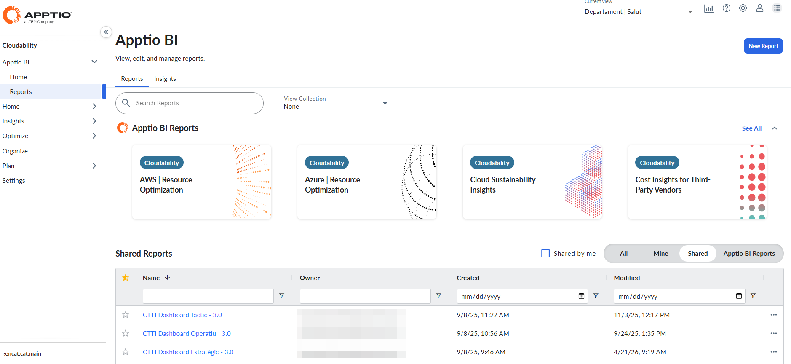
Task: Open the chart reports icon in header
Action: 709,8
